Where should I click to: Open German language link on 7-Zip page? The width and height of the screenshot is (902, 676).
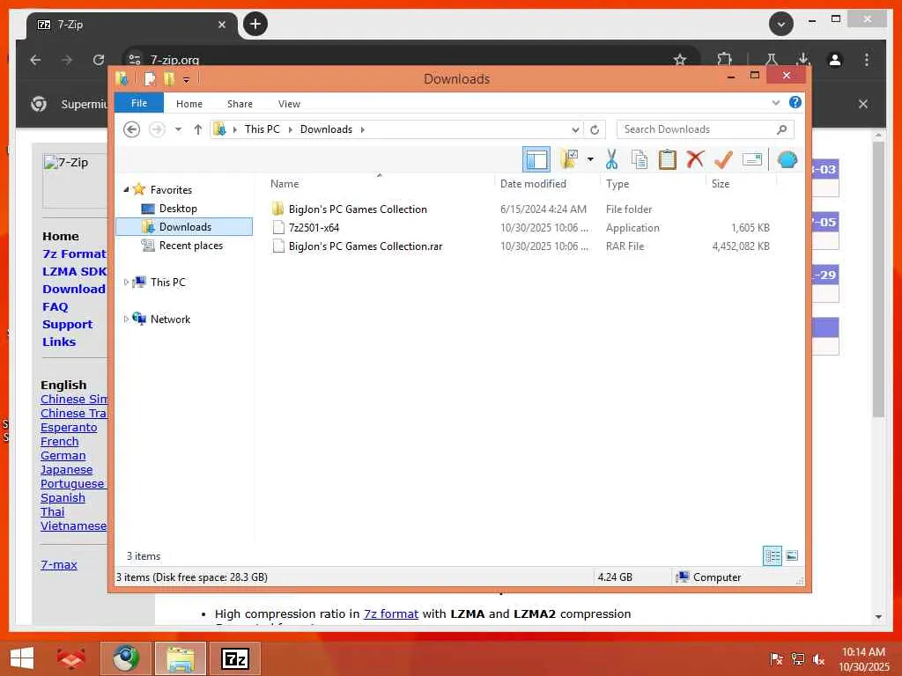[x=63, y=455]
